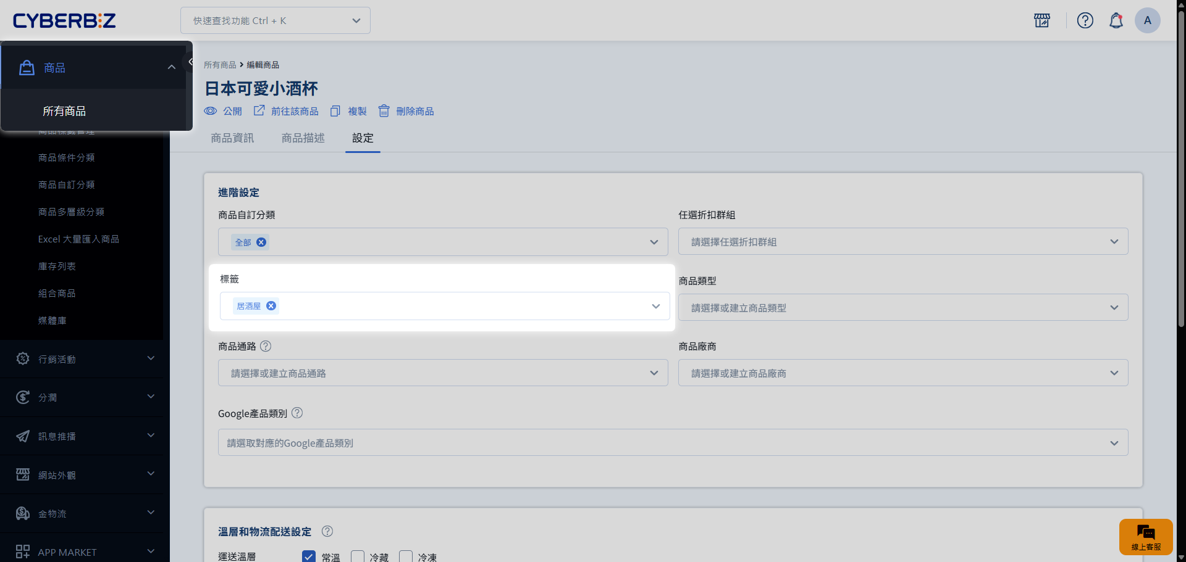
Task: Click the help icon beside 商品通路
Action: (266, 346)
